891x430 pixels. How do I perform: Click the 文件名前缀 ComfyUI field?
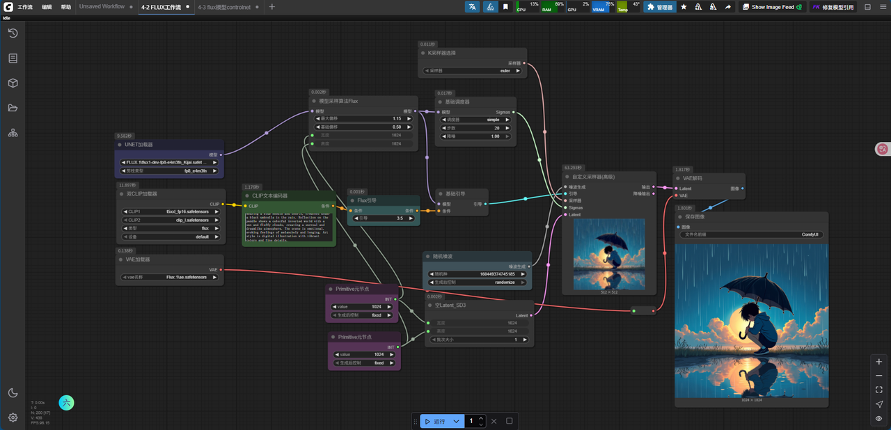(752, 234)
